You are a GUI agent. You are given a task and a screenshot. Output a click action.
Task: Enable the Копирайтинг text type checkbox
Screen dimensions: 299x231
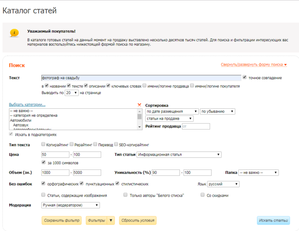(x=43, y=144)
